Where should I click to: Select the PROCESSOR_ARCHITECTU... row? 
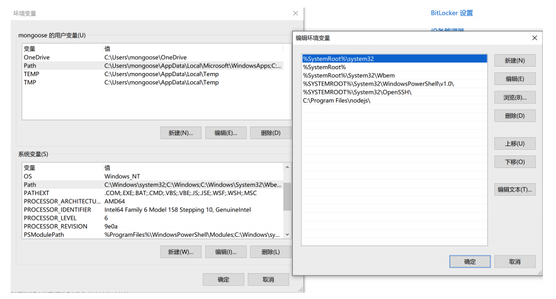(x=153, y=201)
